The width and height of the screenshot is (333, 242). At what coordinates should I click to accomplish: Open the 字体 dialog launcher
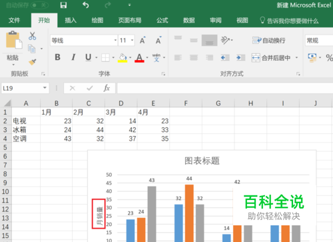click(x=163, y=74)
